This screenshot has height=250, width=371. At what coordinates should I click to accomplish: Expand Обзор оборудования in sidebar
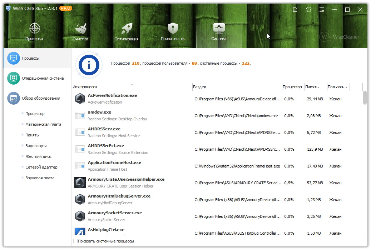pos(41,98)
